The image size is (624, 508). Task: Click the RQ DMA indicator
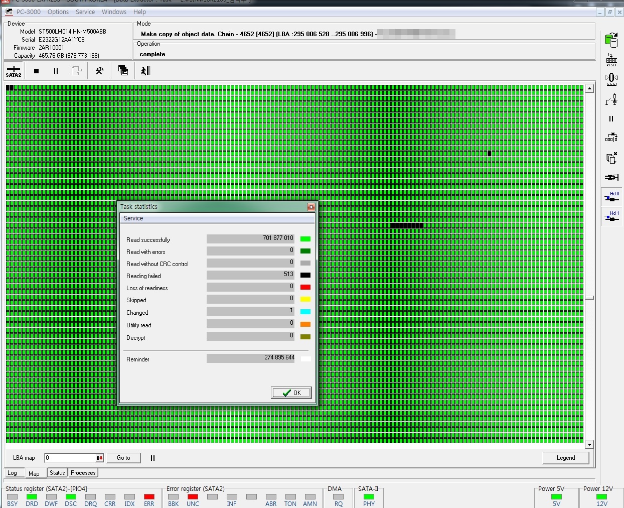pos(339,497)
